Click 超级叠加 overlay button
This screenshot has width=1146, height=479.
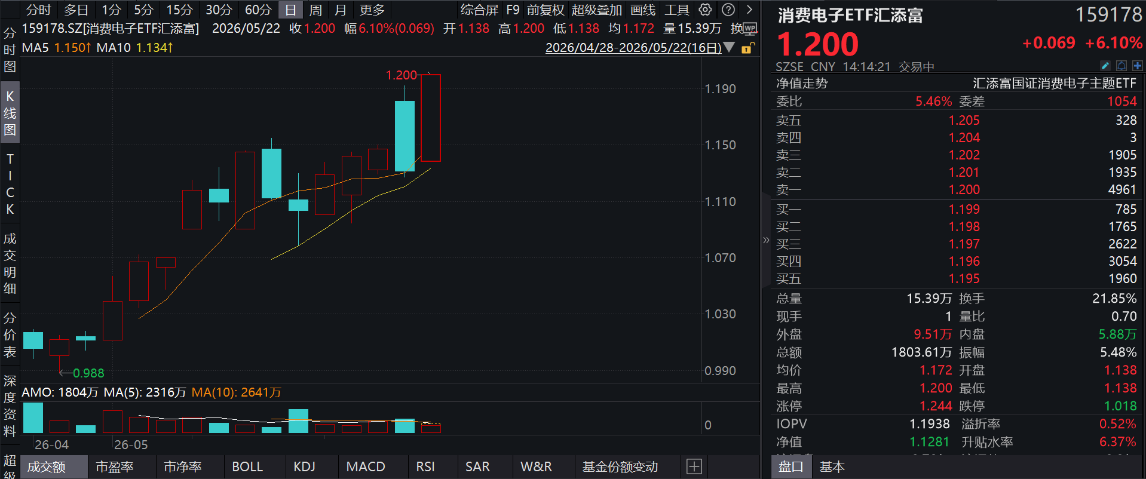(x=596, y=10)
